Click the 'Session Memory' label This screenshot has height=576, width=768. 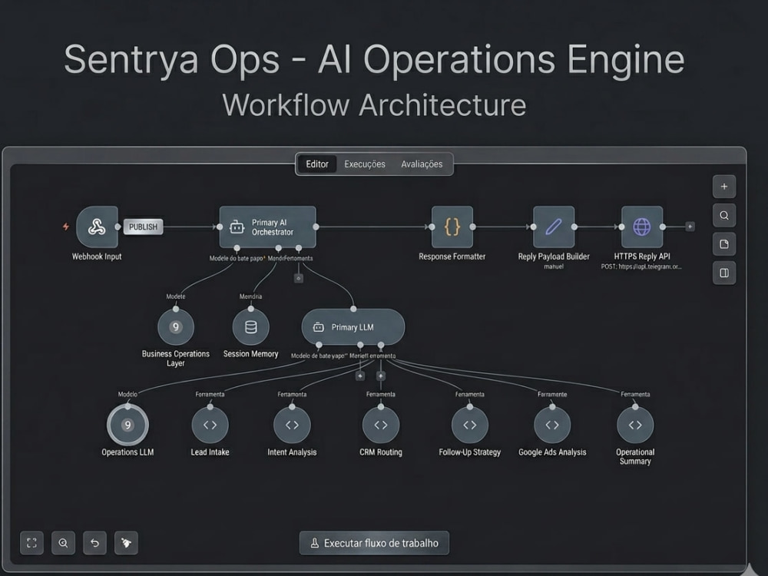tap(251, 353)
